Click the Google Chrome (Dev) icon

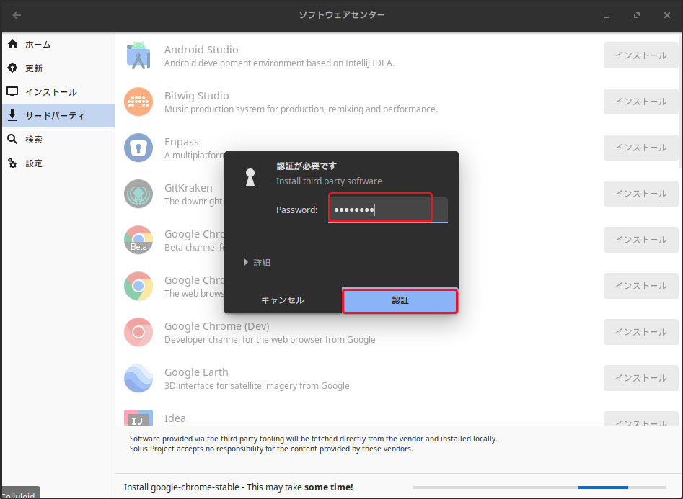(138, 332)
